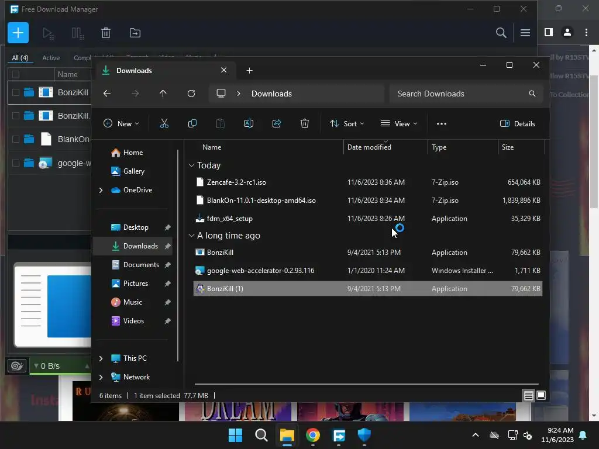Image resolution: width=599 pixels, height=449 pixels.
Task: Select the All (4) tab in Free Download Manager
Action: pyautogui.click(x=20, y=58)
